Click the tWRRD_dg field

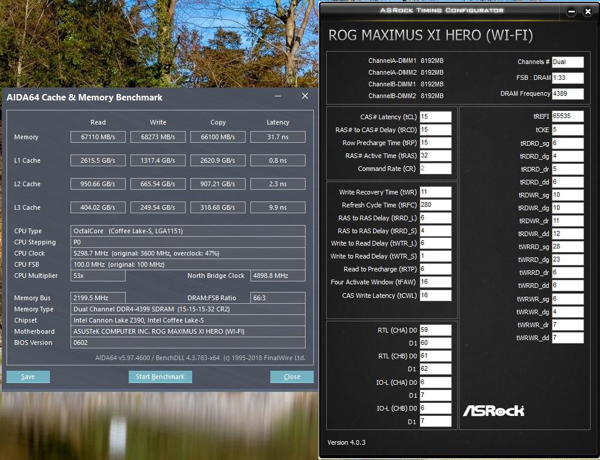(x=568, y=260)
